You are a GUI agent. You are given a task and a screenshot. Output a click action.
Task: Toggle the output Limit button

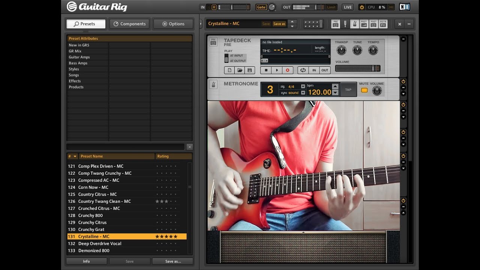tap(331, 7)
